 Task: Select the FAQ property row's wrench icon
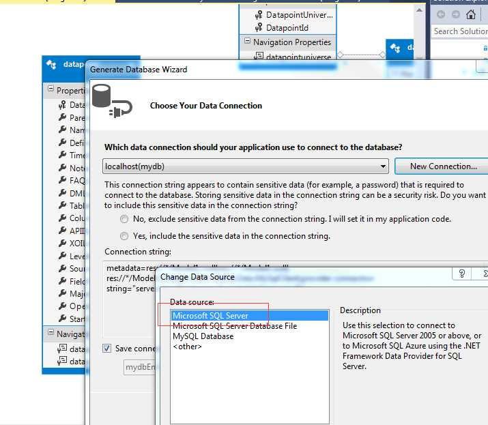click(x=62, y=180)
